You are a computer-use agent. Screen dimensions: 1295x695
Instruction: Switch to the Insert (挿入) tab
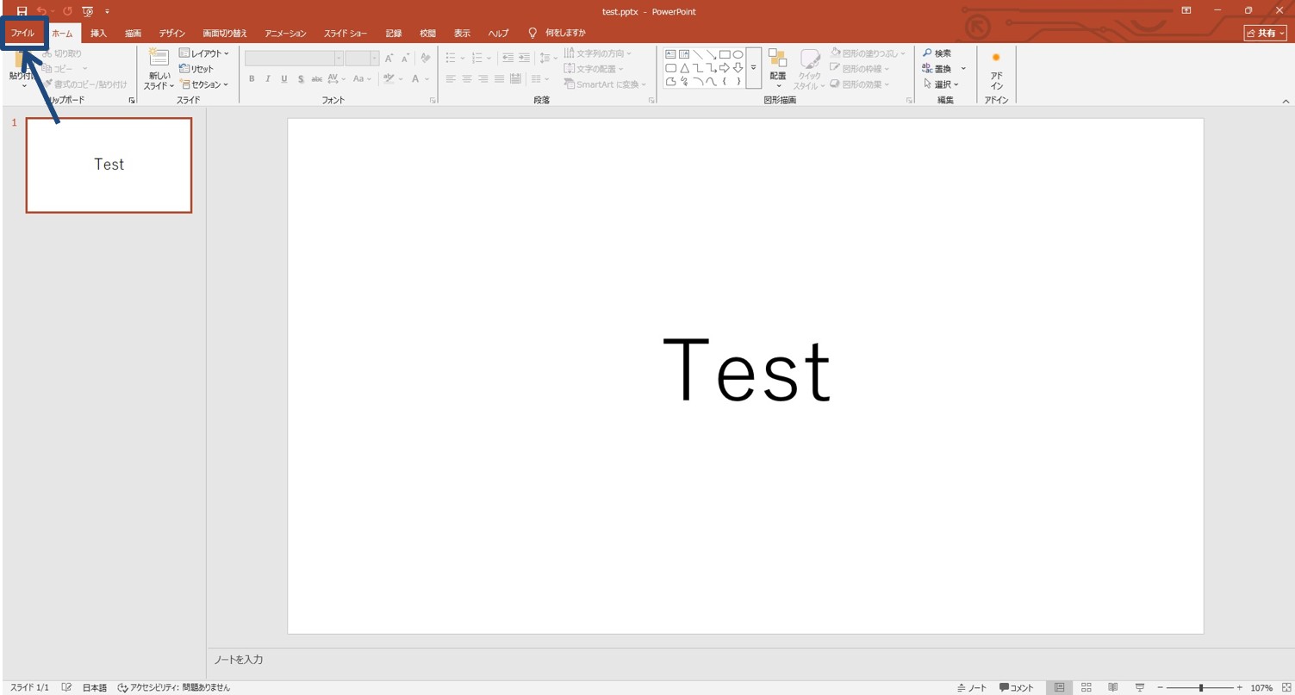pyautogui.click(x=99, y=34)
